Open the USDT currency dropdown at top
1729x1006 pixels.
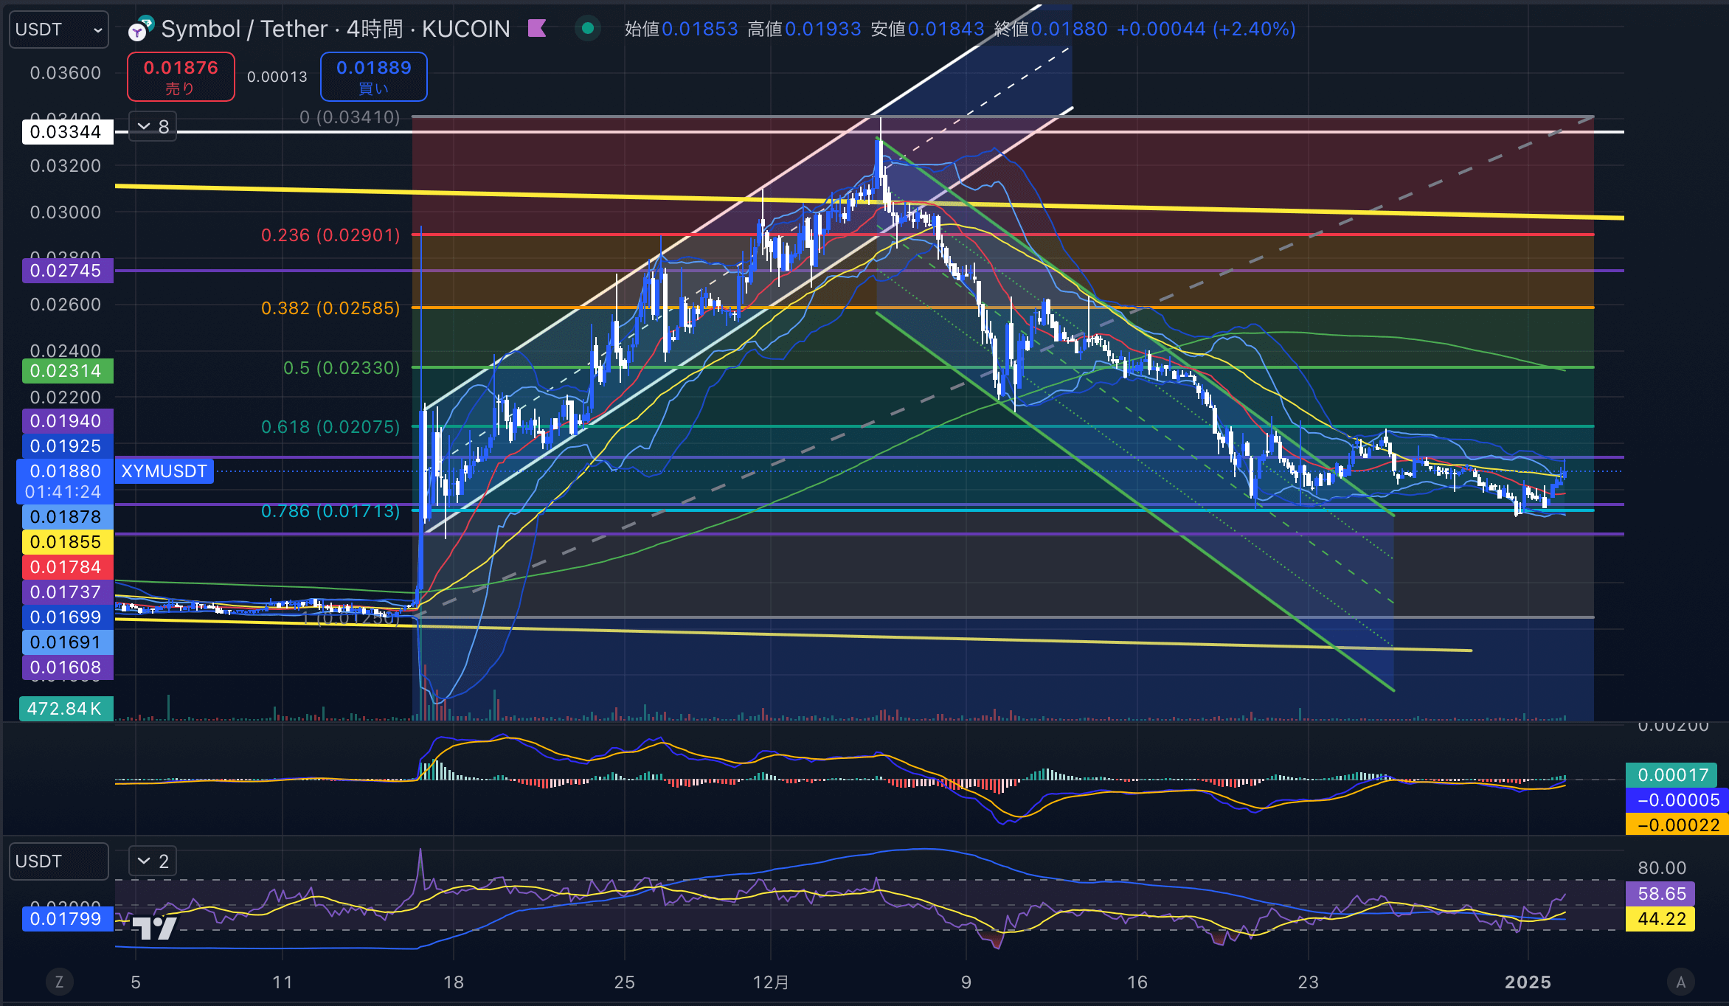coord(59,30)
